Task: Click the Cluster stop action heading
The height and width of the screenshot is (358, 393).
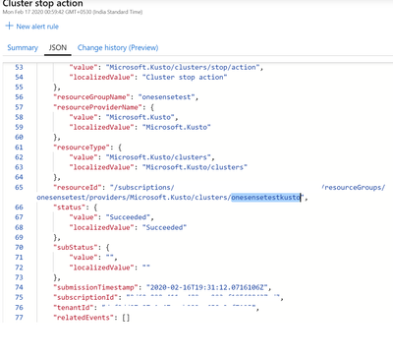Action: click(42, 4)
